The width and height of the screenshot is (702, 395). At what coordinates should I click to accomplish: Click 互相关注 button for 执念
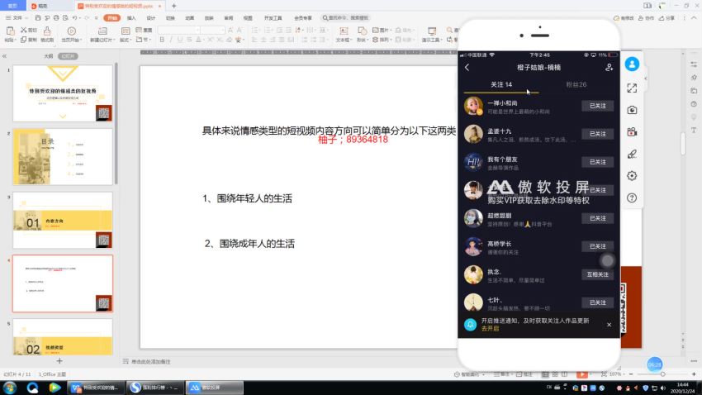pyautogui.click(x=597, y=274)
